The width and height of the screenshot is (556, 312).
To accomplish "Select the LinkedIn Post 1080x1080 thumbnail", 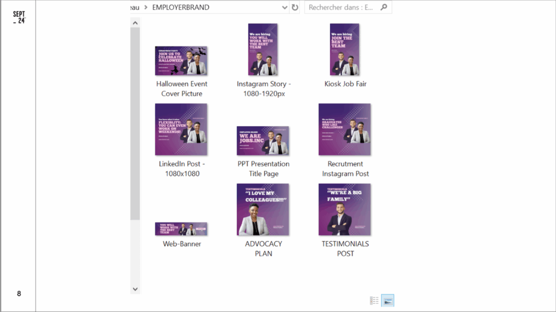I will click(181, 129).
